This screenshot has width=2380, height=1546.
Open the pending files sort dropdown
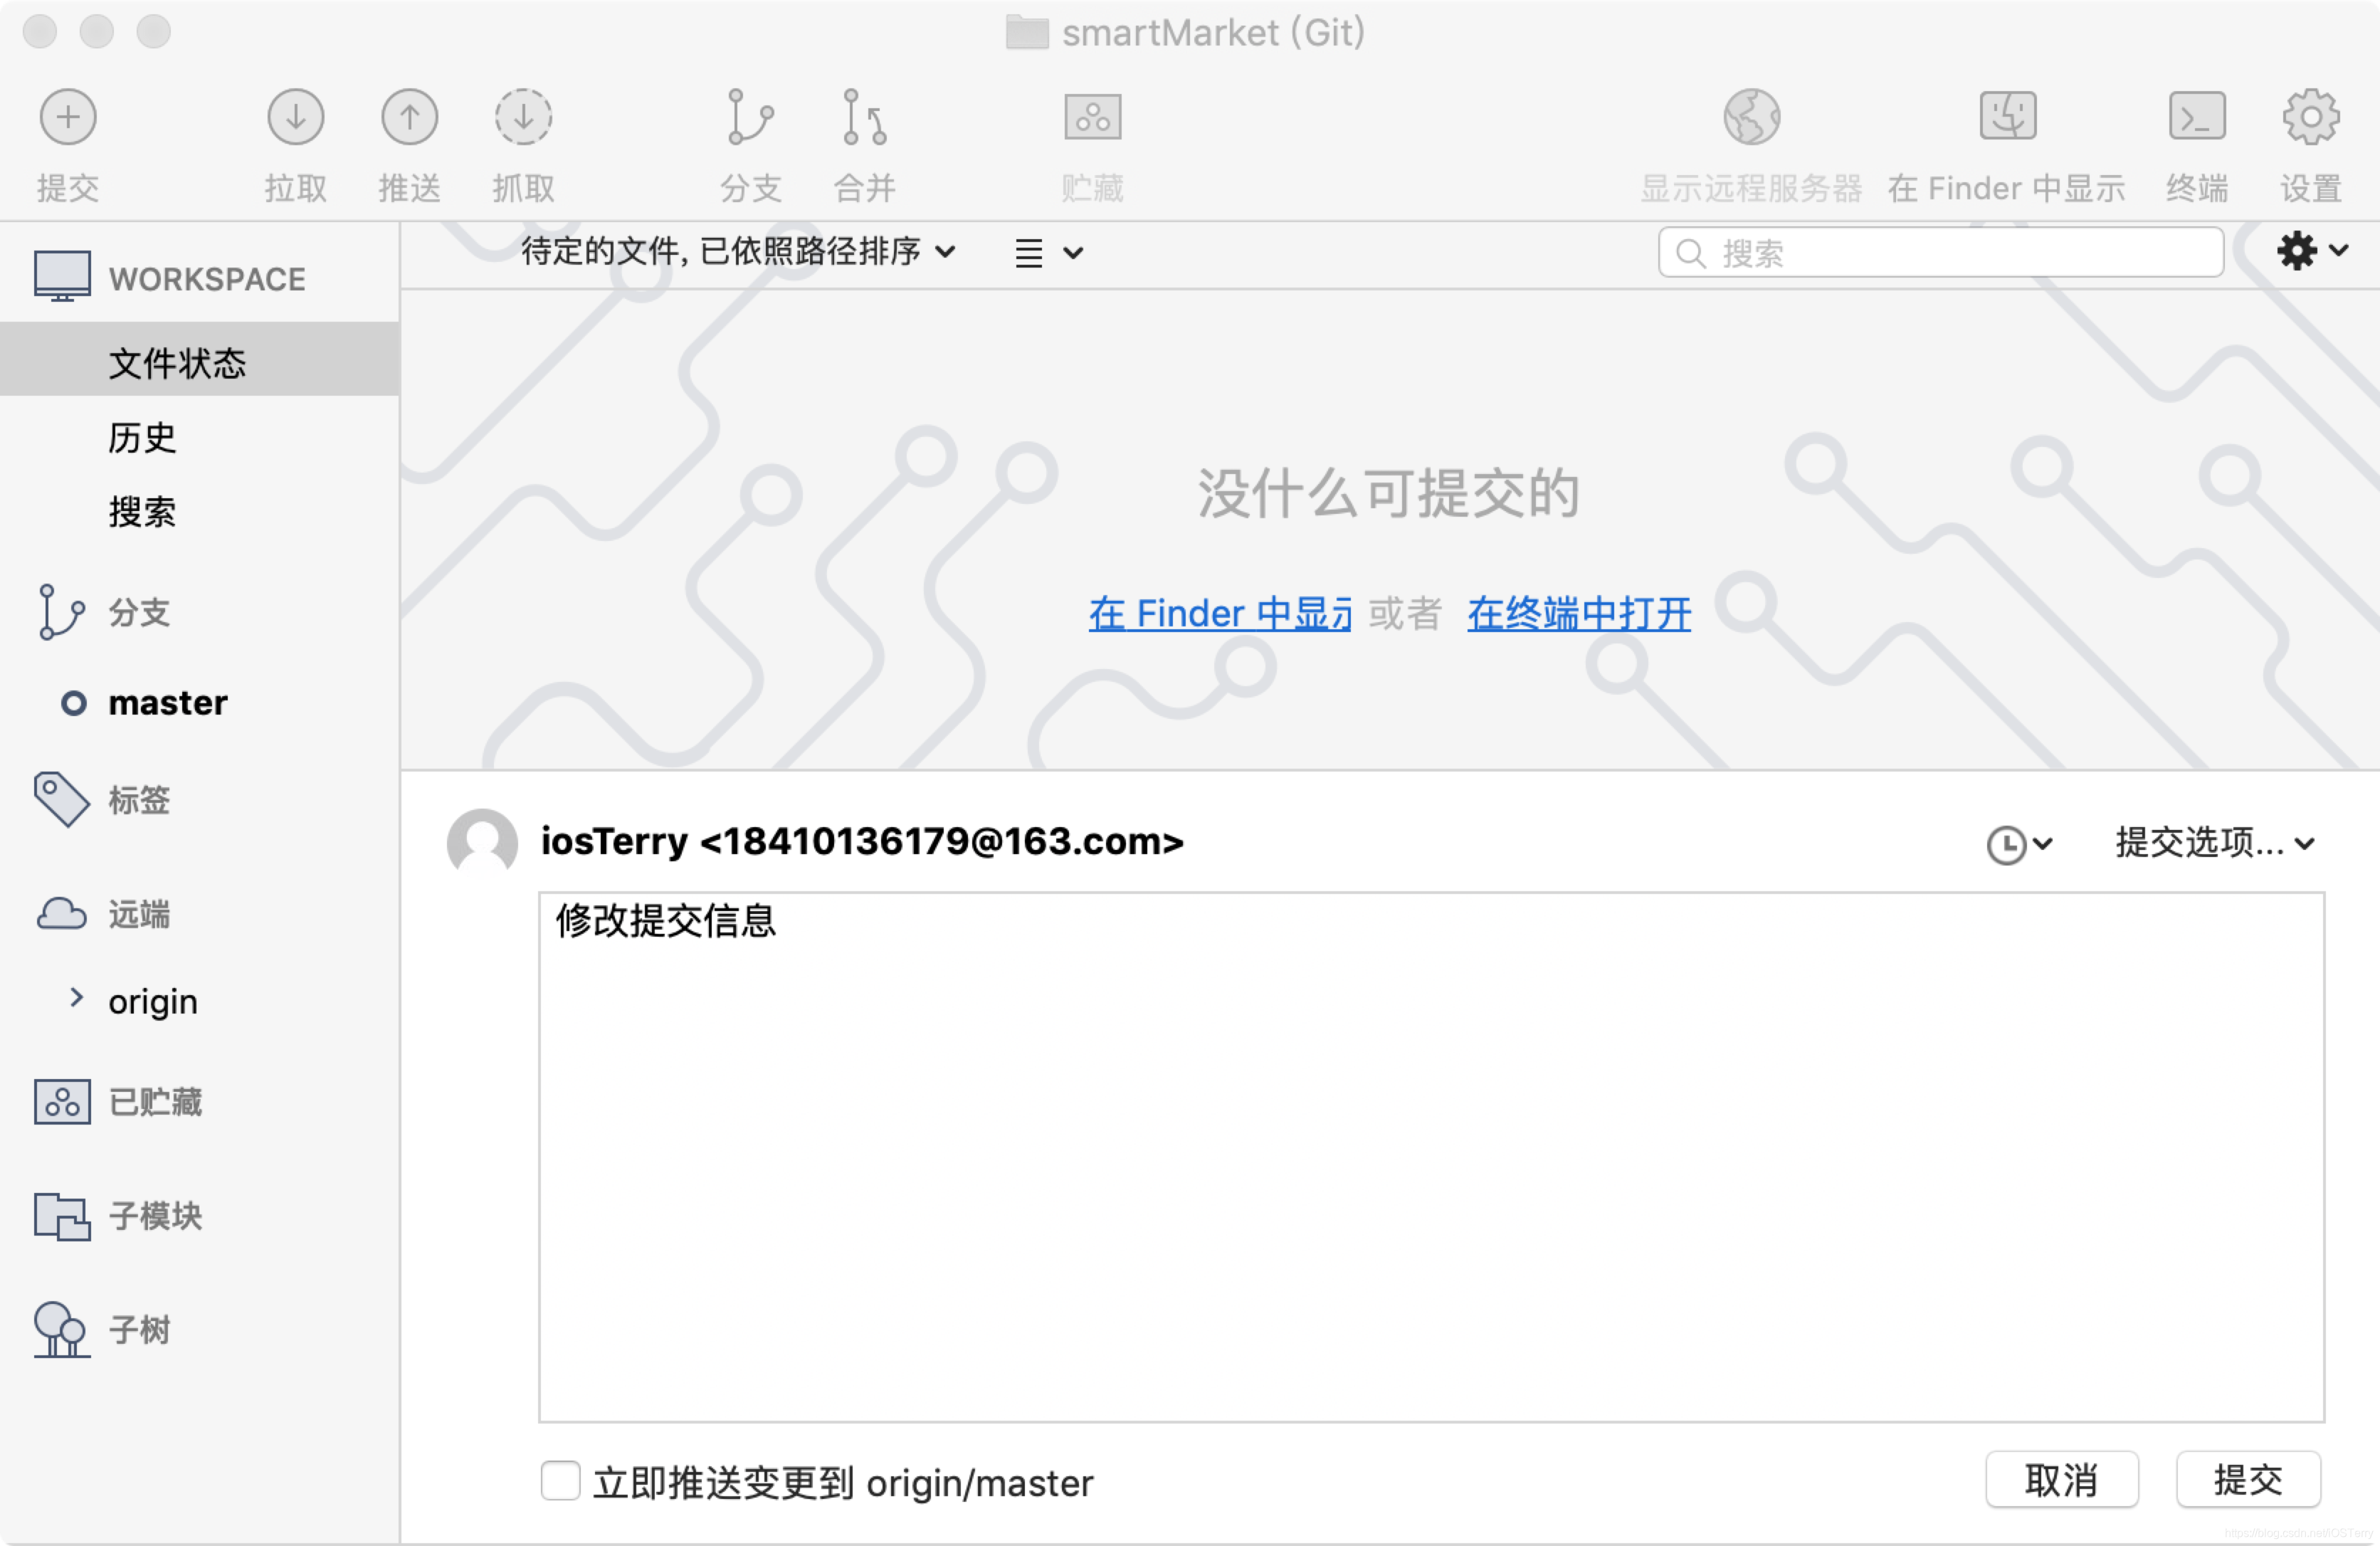tap(738, 252)
